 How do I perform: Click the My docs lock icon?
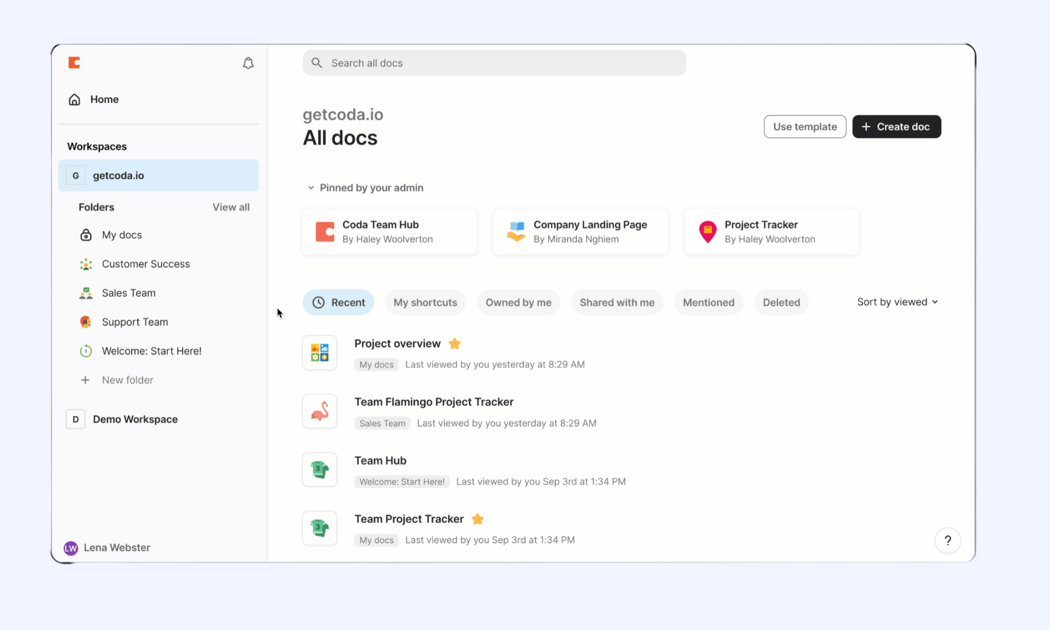(86, 235)
